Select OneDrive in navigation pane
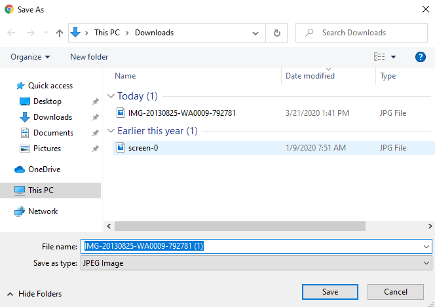This screenshot has height=307, width=435. click(45, 170)
